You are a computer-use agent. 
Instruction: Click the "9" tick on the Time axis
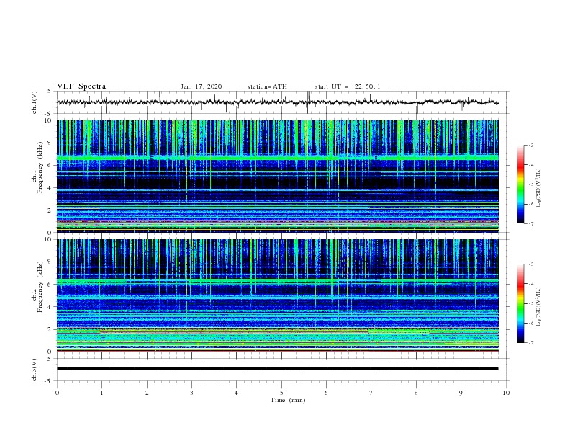click(461, 393)
